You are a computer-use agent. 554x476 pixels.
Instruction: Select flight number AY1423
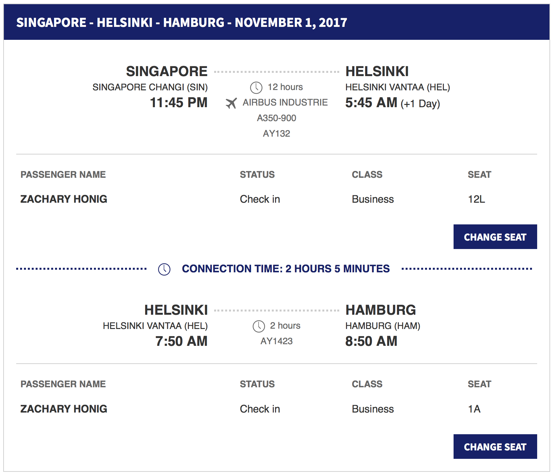pos(276,341)
